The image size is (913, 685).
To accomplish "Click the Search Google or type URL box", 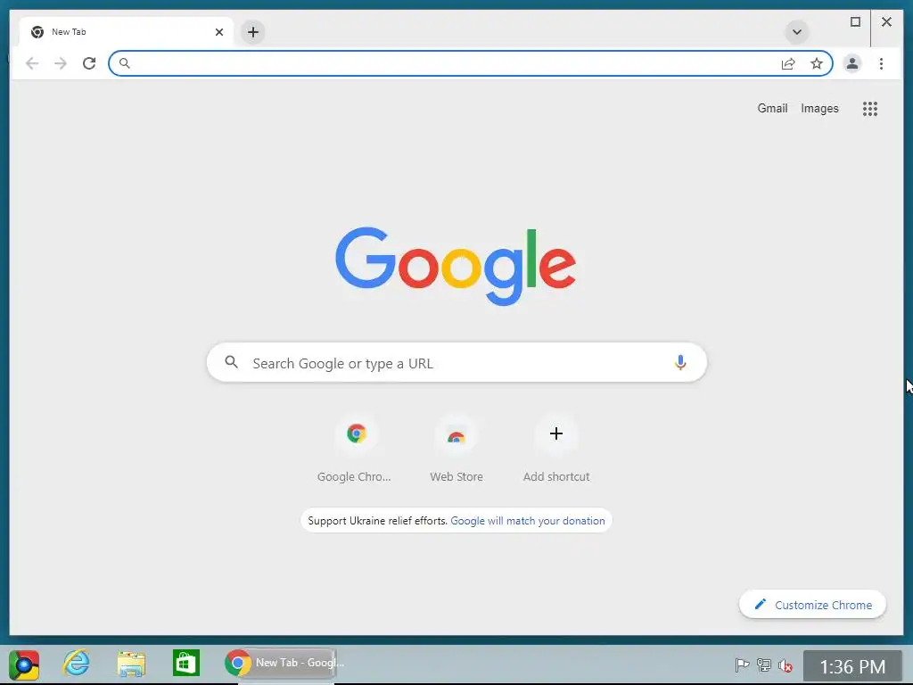I will click(456, 363).
